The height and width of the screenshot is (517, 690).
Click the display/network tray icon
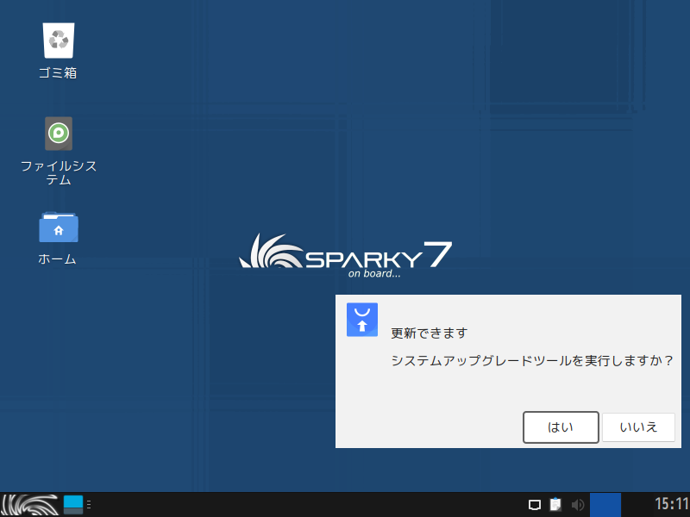(x=535, y=505)
